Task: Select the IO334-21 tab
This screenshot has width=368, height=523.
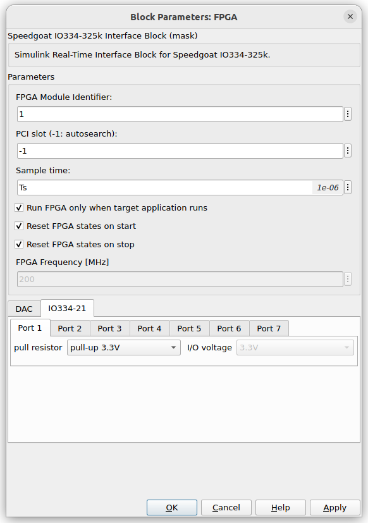Action: click(x=67, y=308)
